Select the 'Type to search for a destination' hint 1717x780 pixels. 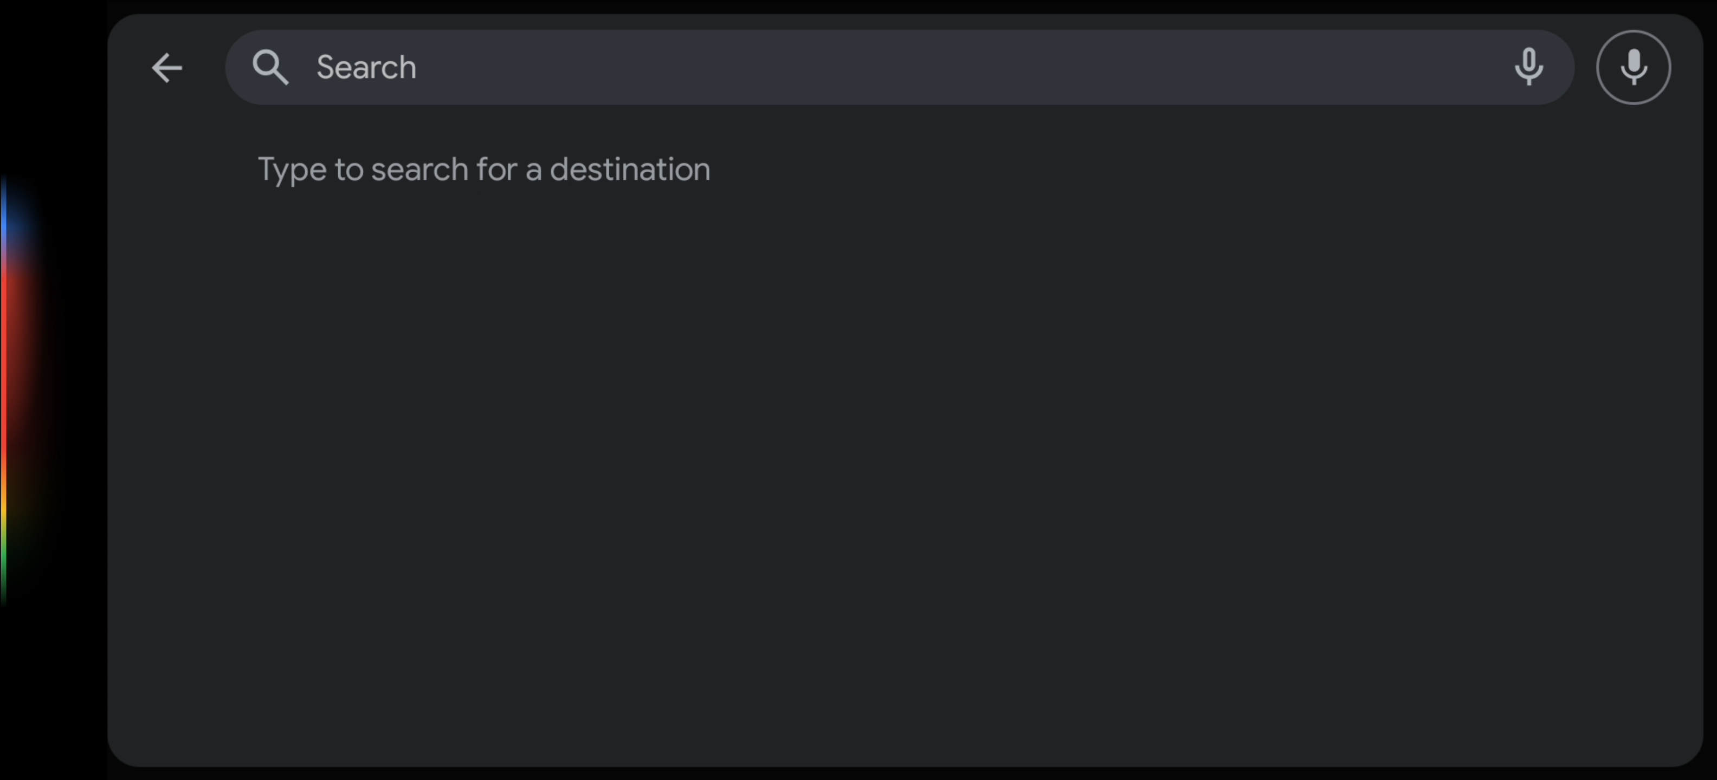coord(484,169)
